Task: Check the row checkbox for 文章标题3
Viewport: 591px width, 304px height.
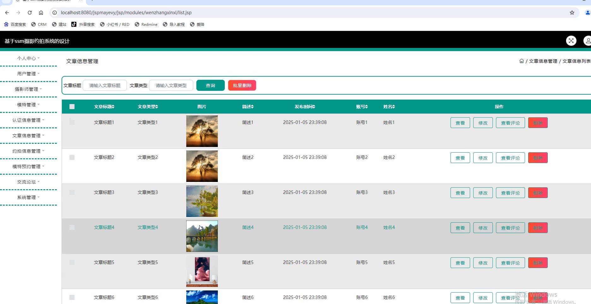Action: click(x=72, y=192)
